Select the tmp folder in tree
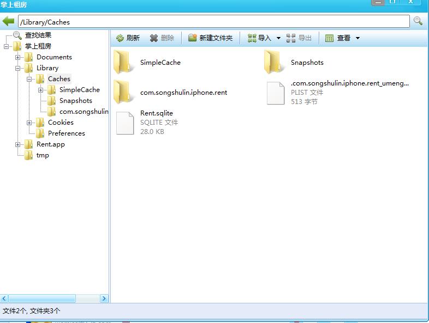The width and height of the screenshot is (429, 323). (x=43, y=155)
